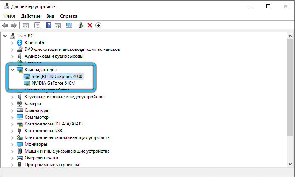
Task: Click the Forward arrow toolbar icon
Action: pos(14,25)
